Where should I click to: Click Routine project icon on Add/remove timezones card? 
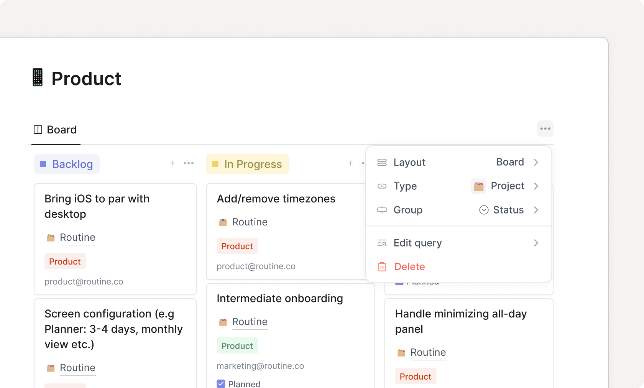223,222
